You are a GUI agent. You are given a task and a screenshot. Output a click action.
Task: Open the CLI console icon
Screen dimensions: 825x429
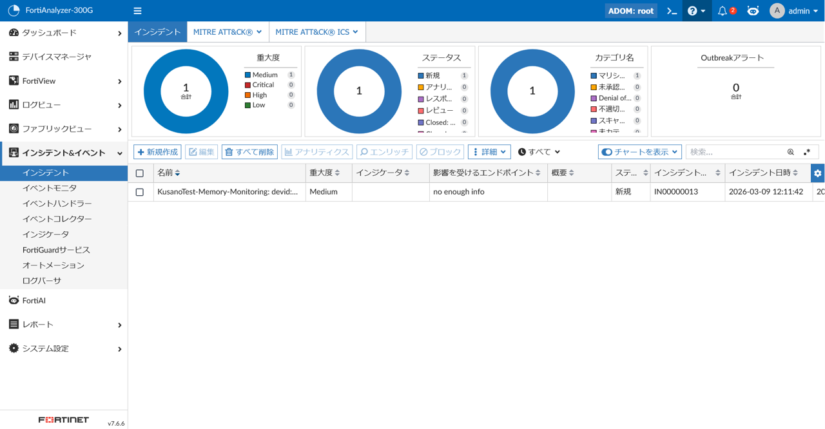pyautogui.click(x=672, y=11)
